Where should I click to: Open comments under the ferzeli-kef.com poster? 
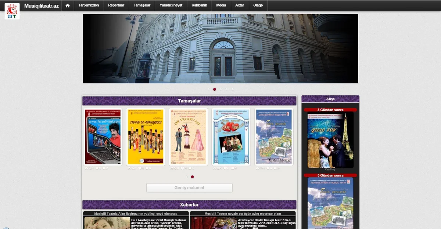[105, 168]
